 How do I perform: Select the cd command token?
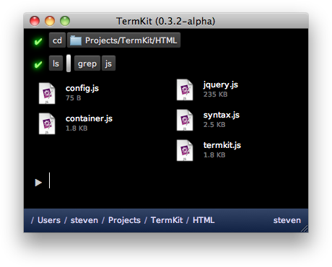pos(57,40)
